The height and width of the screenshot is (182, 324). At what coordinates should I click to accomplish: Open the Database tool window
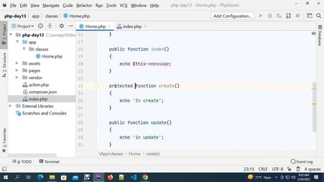[x=320, y=35]
